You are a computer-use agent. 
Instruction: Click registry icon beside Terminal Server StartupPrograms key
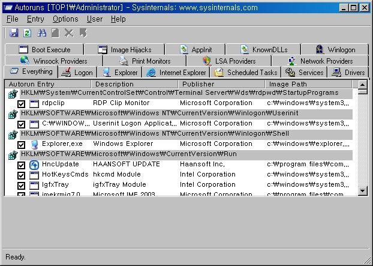pos(13,94)
